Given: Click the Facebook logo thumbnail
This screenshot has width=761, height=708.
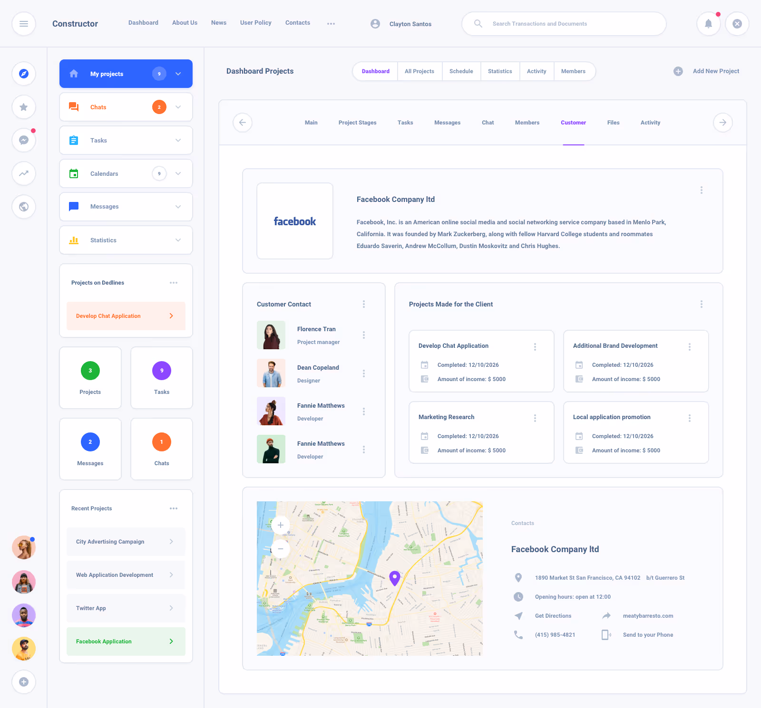Looking at the screenshot, I should pos(295,221).
